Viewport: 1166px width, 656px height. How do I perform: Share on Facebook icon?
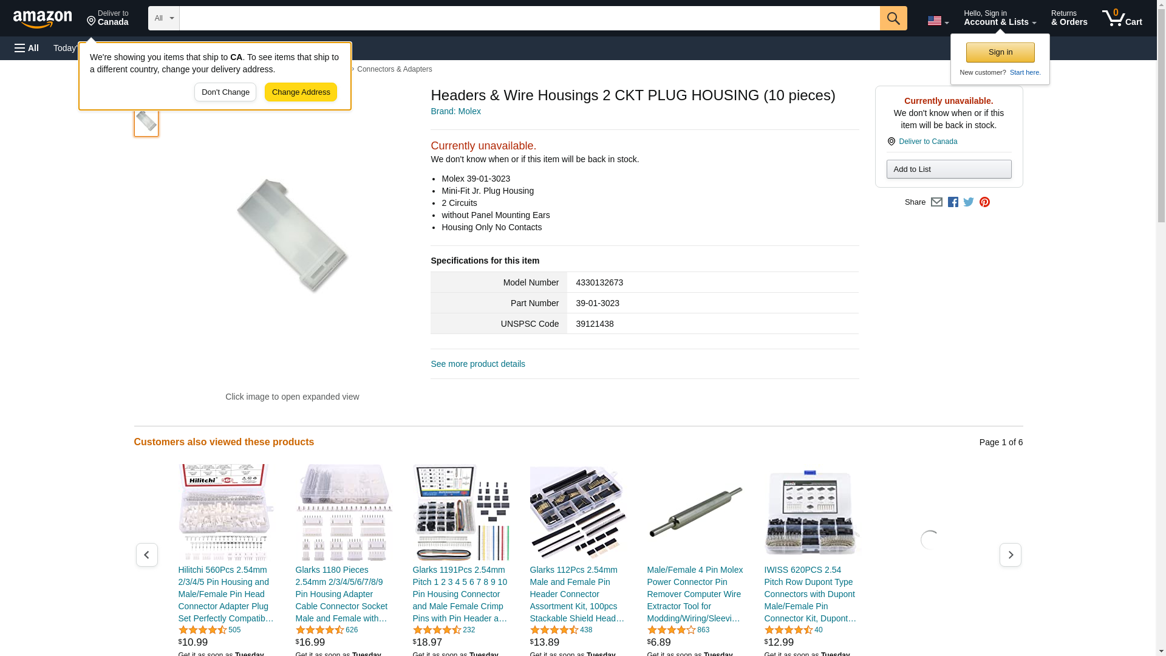coord(953,202)
